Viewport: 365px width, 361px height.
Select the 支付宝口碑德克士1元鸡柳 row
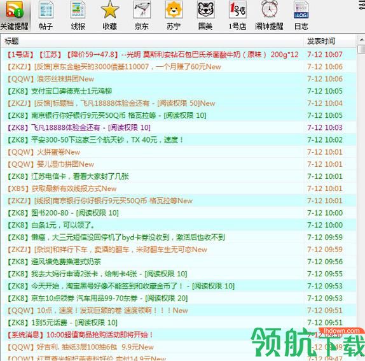(179, 91)
